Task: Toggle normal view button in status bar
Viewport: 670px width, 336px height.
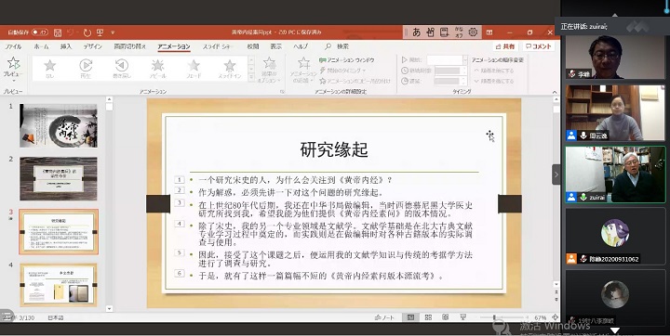Action: click(410, 317)
